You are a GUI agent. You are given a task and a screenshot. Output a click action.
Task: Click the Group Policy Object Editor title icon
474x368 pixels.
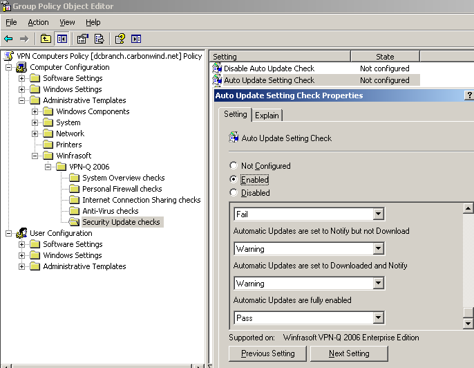click(x=6, y=6)
